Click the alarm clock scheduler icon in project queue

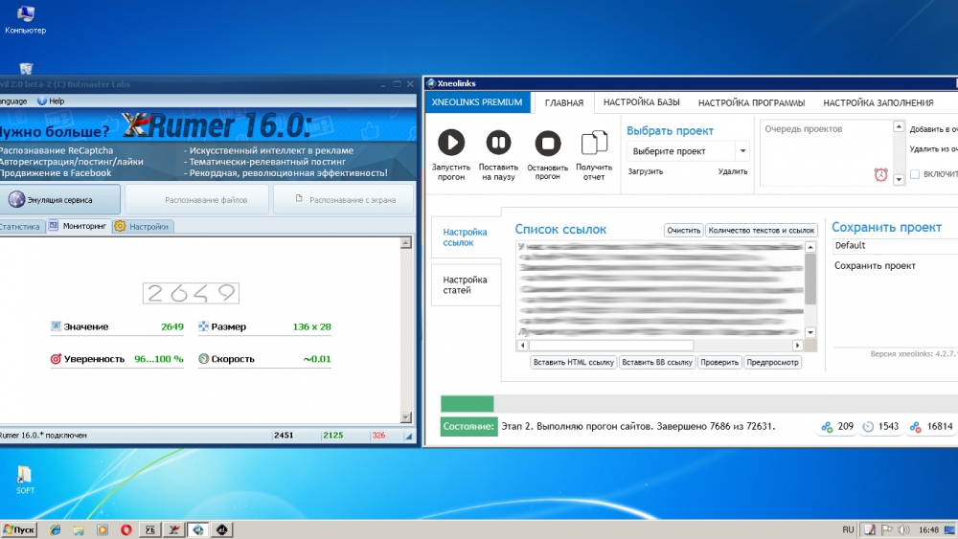tap(880, 174)
